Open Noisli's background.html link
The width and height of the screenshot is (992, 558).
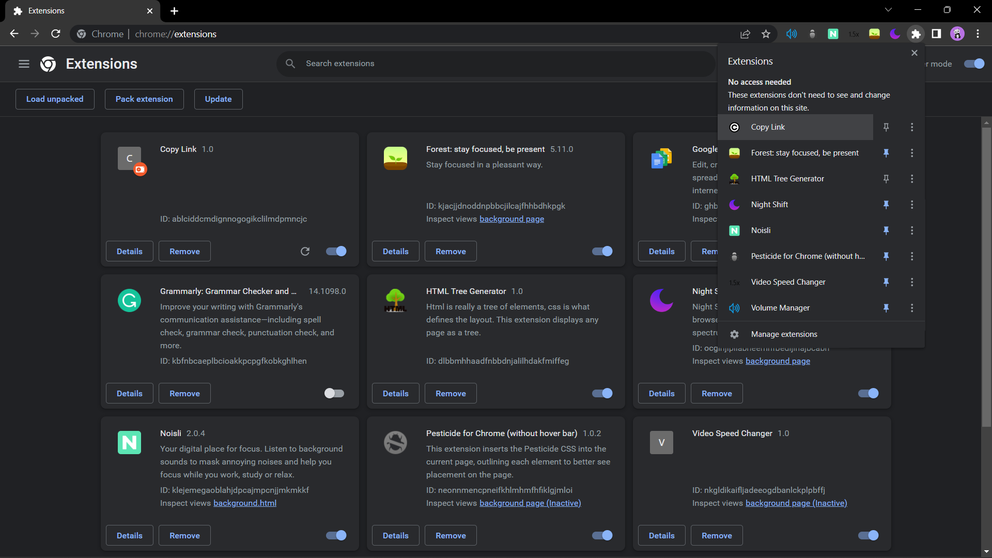245,503
